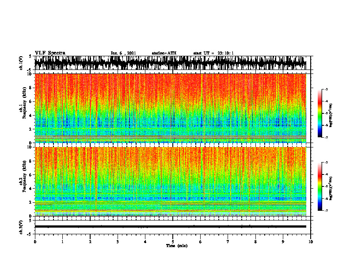
Task: Click the ch.2 spectrogram color scale bar
Action: (x=320, y=186)
